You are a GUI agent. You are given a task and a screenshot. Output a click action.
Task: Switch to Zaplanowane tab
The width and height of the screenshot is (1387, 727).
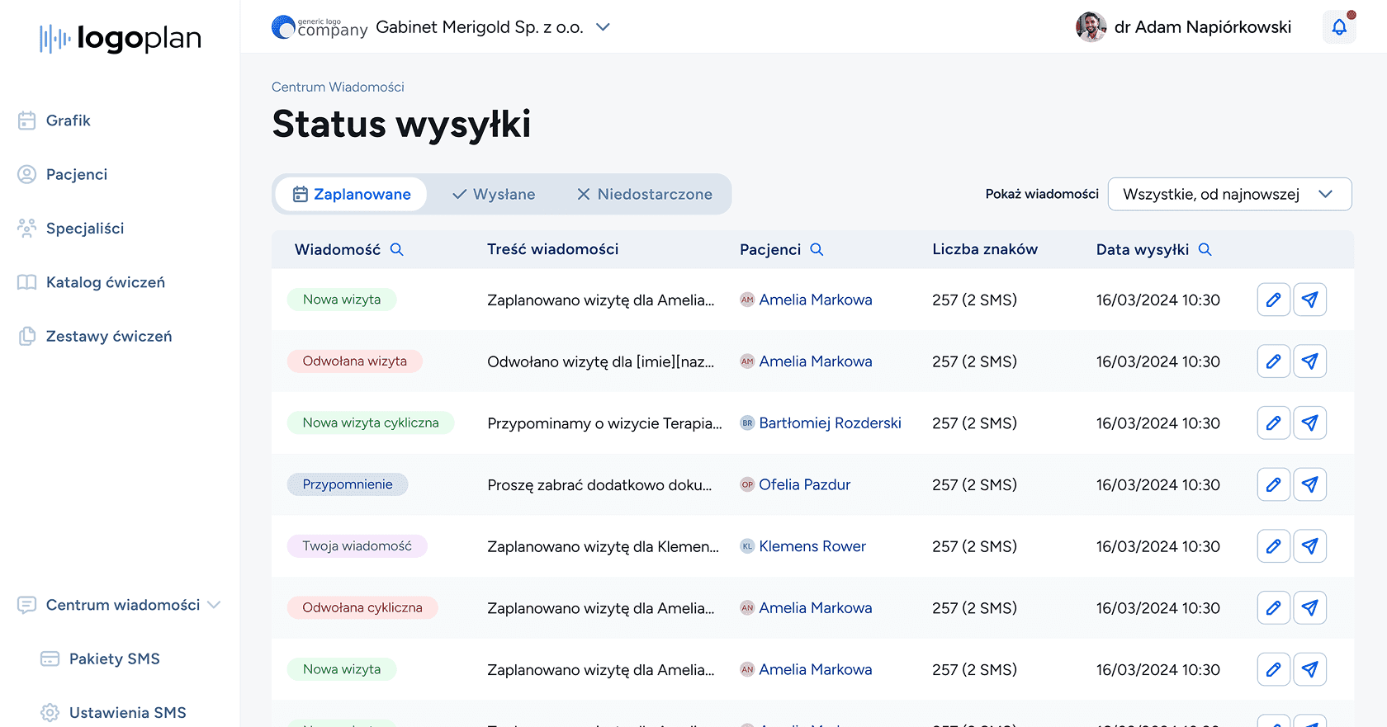click(351, 194)
